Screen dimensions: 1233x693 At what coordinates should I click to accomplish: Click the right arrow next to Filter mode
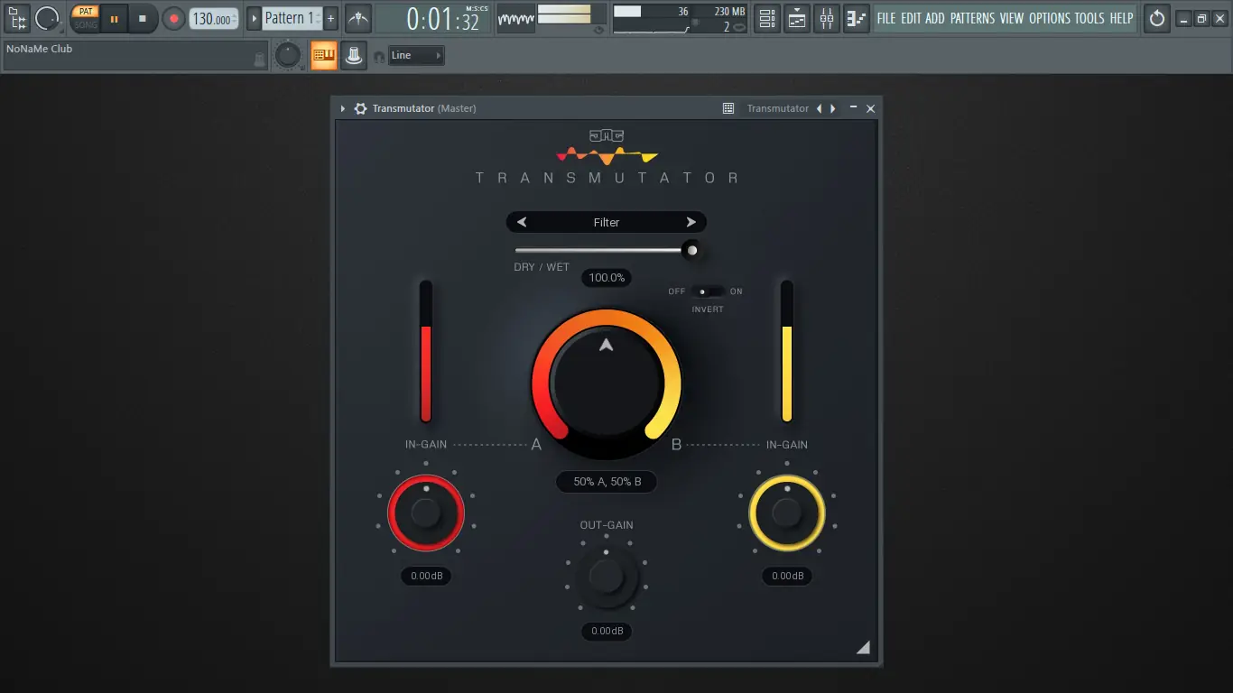click(691, 221)
